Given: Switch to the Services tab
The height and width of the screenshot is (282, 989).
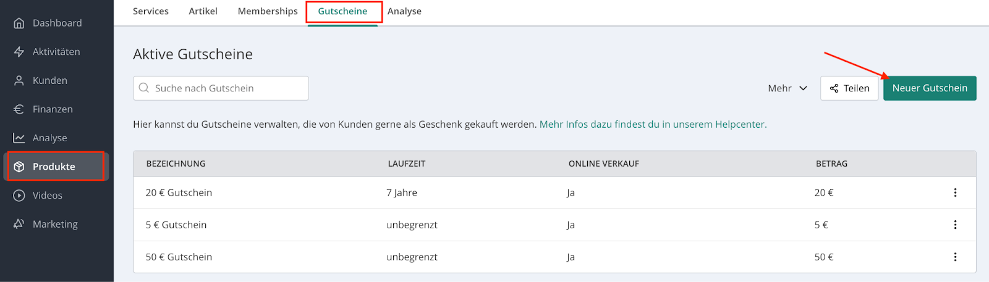Looking at the screenshot, I should [x=151, y=11].
